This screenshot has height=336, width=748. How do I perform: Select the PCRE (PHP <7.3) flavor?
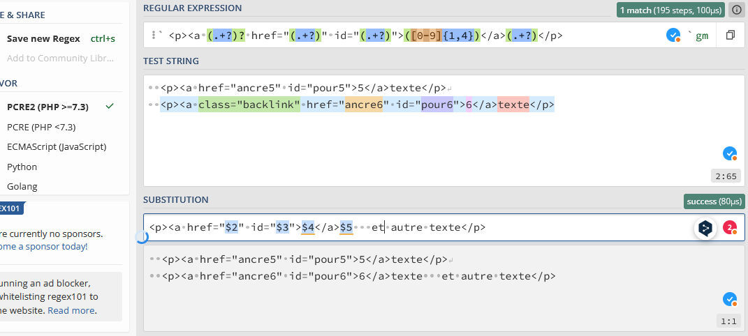[x=41, y=127]
